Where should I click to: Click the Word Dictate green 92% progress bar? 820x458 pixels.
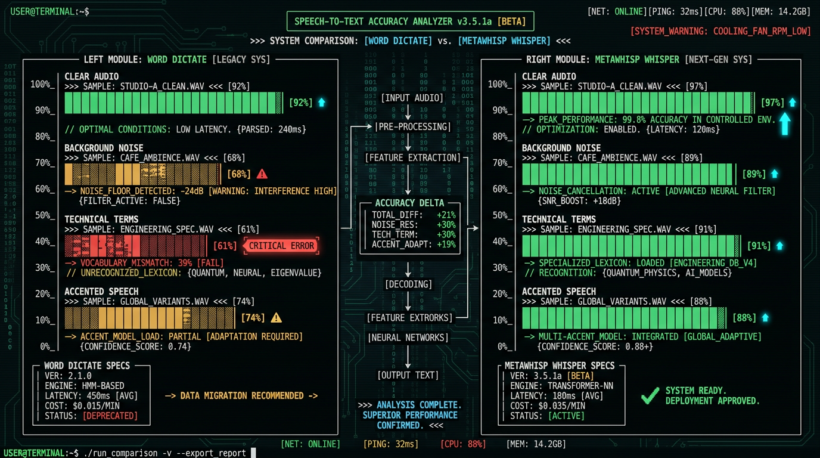[174, 103]
